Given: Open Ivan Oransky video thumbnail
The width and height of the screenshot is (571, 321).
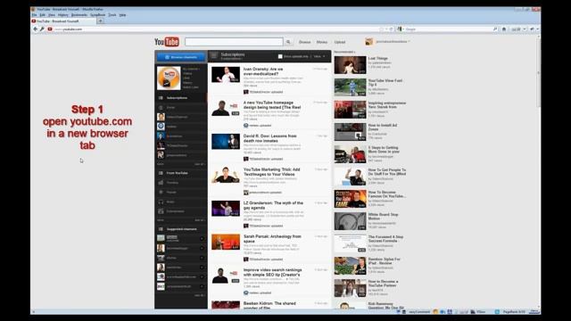Looking at the screenshot, I should [x=226, y=74].
